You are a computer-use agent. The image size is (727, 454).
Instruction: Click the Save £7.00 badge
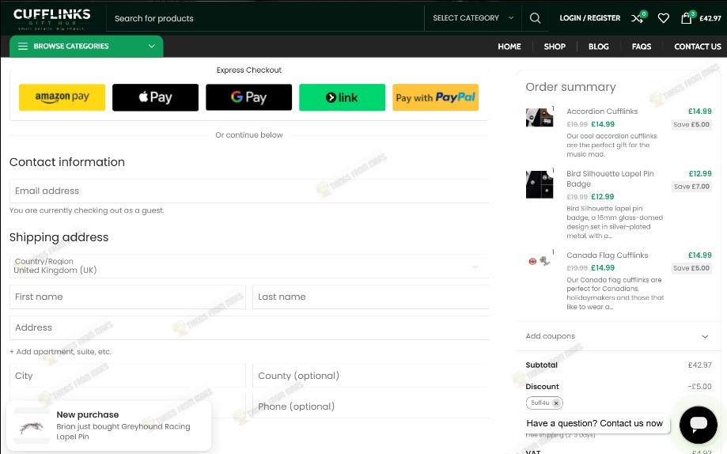click(x=691, y=187)
